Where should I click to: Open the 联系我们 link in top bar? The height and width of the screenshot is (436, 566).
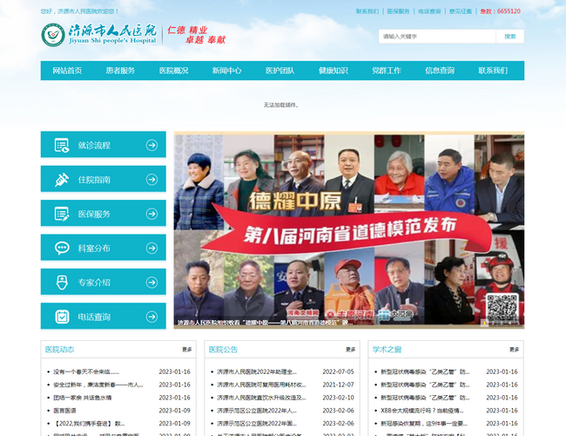coord(367,11)
